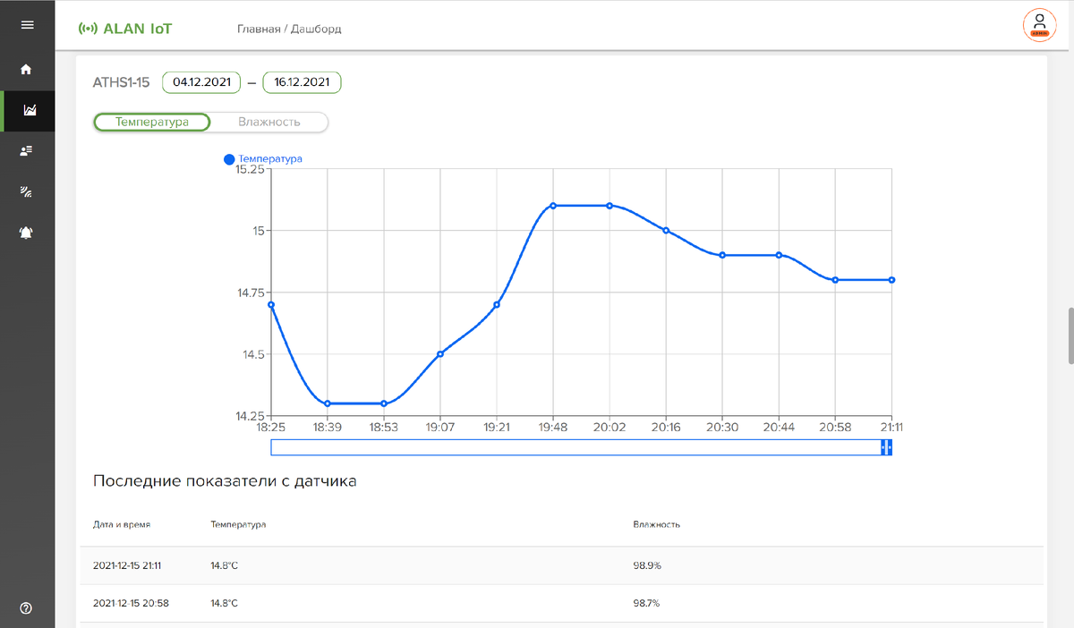Screen dimensions: 1074x628
Task: Open the end date 16.12.2021 picker
Action: [x=302, y=82]
